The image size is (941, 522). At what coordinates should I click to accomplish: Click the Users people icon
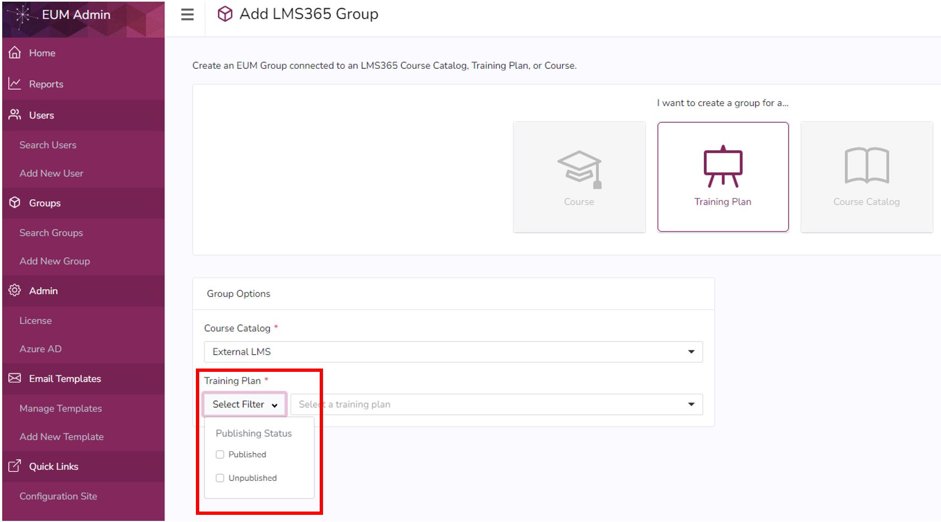15,115
